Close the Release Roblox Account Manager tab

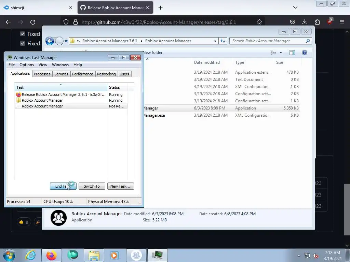(x=148, y=8)
